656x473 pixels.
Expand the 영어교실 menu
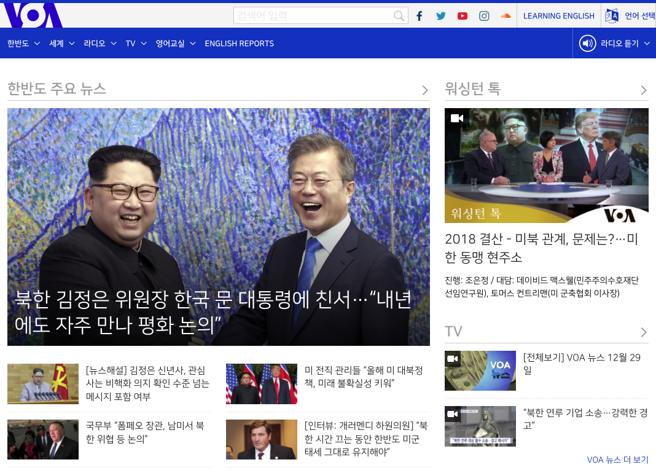point(175,44)
